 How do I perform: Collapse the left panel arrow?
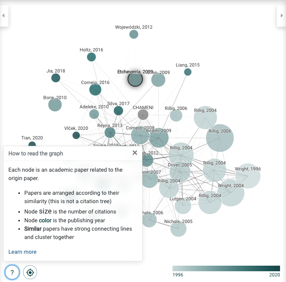[4, 16]
